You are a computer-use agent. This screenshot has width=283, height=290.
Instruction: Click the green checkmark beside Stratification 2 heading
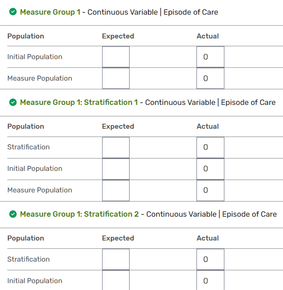13,214
